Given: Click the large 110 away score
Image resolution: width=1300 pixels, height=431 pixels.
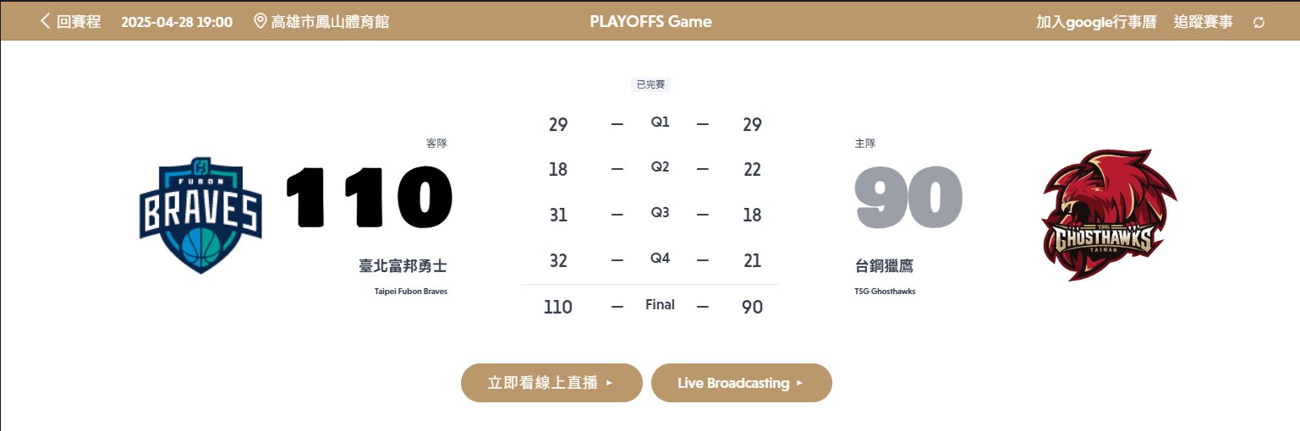Looking at the screenshot, I should point(370,199).
